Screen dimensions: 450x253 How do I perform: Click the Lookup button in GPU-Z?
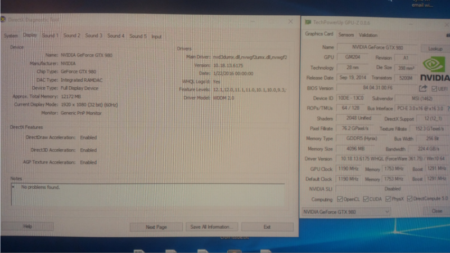(435, 48)
